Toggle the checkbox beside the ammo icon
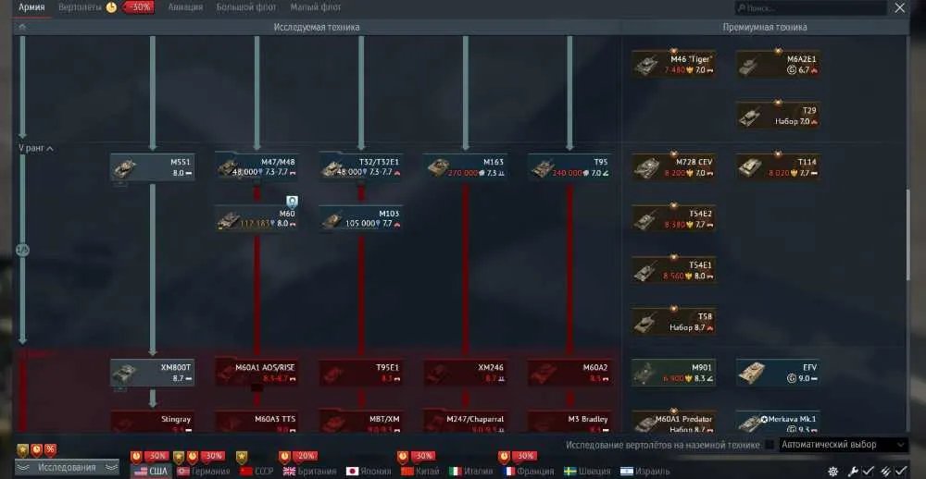This screenshot has height=479, width=926. point(901,471)
